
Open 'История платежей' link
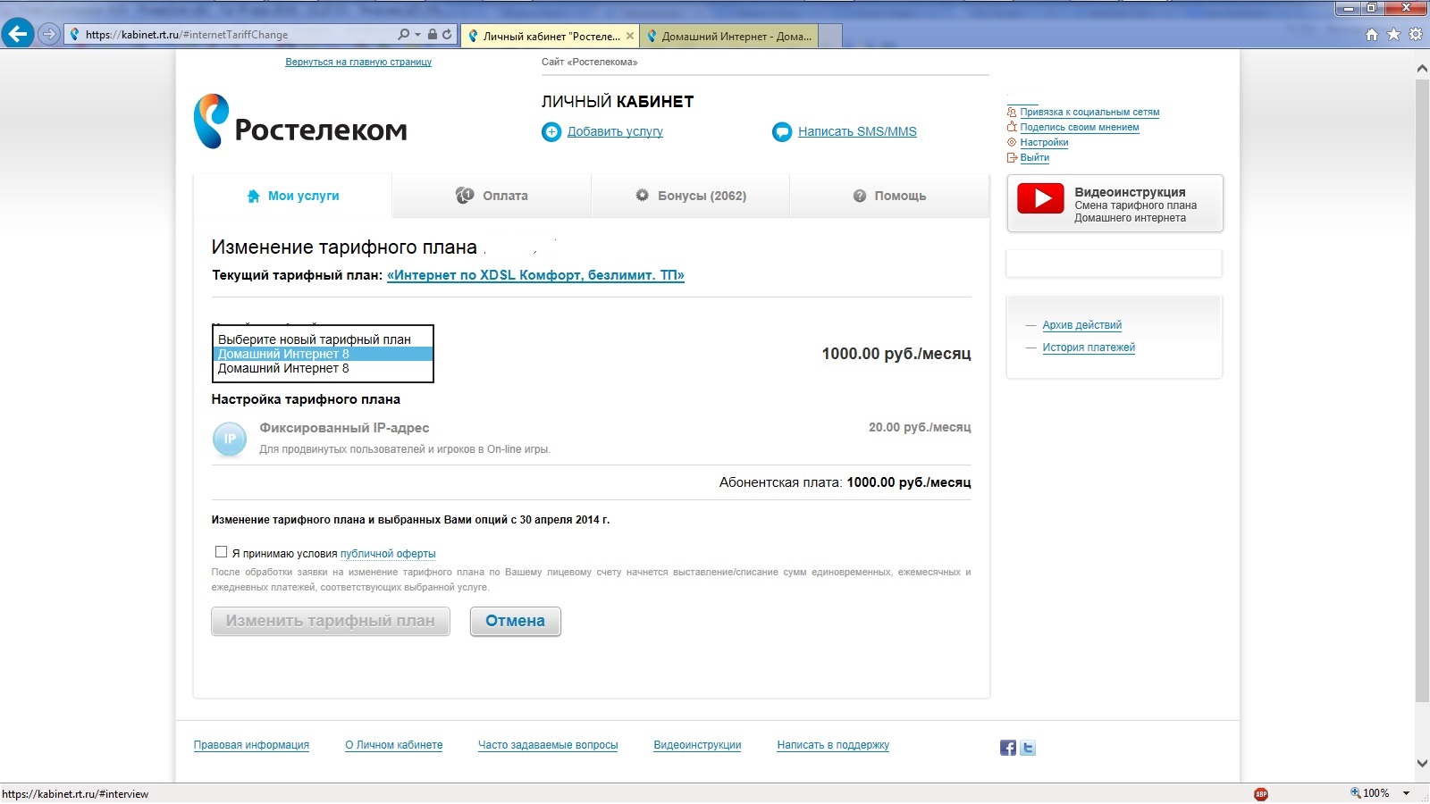click(1088, 348)
